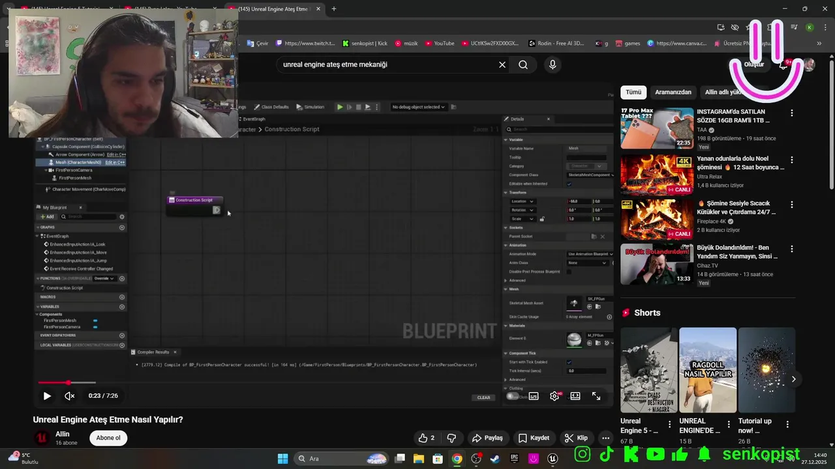Turn on subtitles in the player

(534, 395)
